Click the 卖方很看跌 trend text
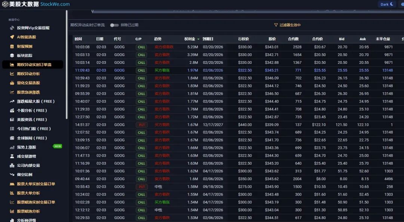 point(164,47)
